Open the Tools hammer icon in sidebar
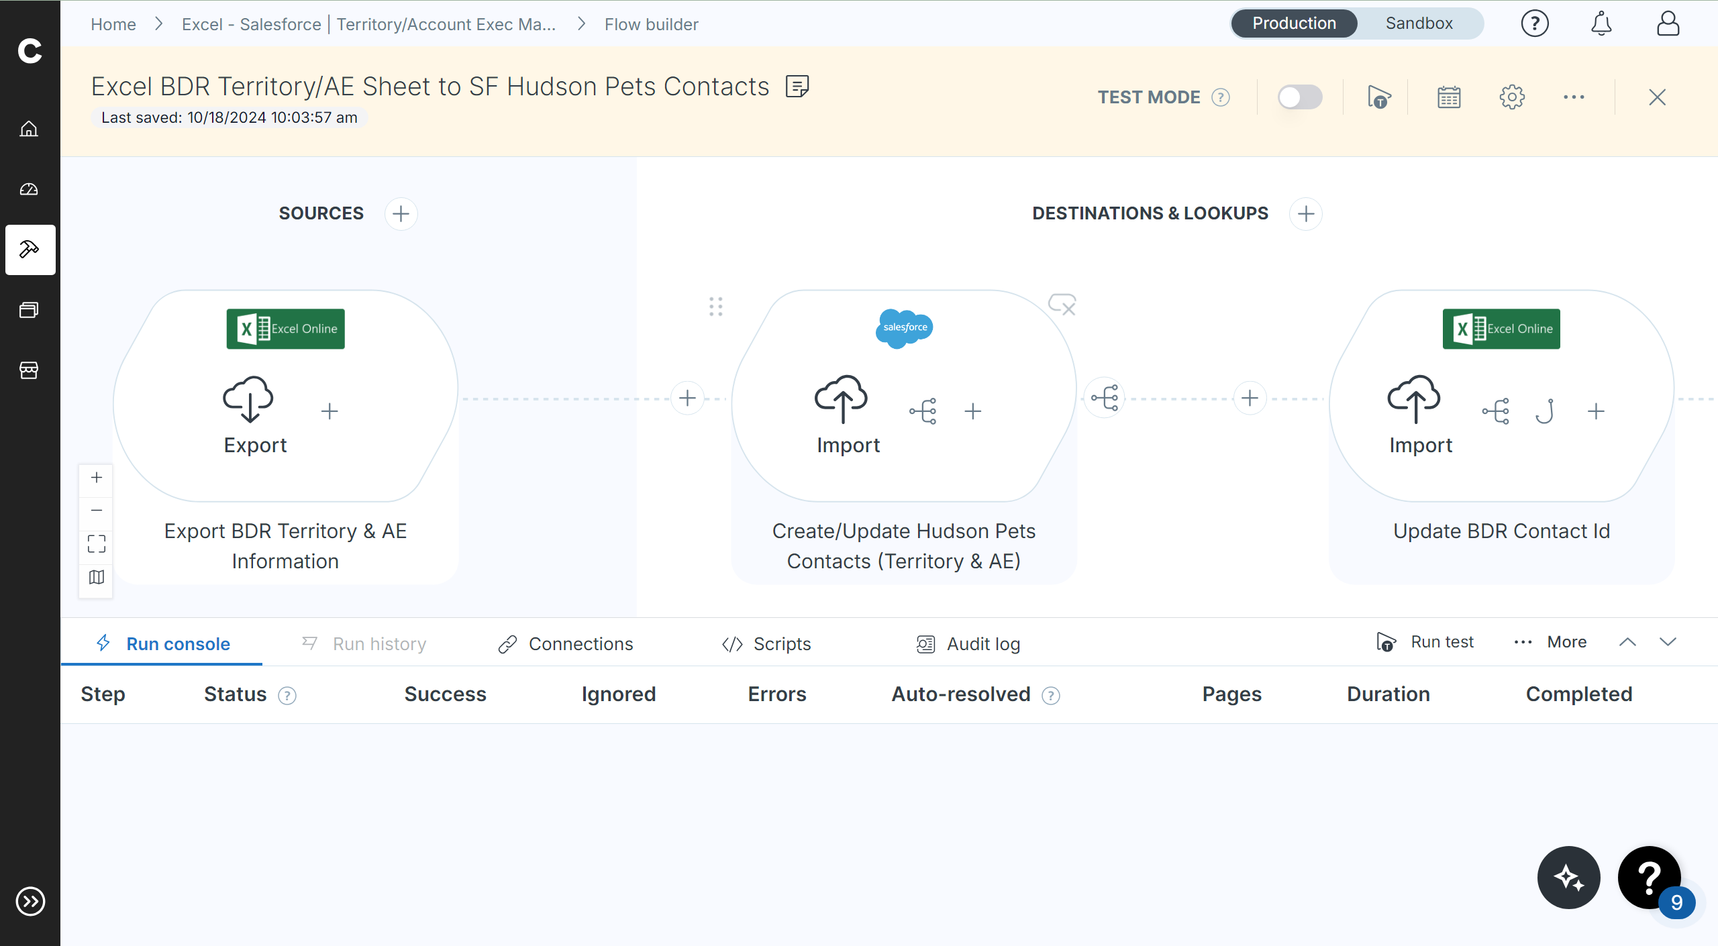 (30, 250)
